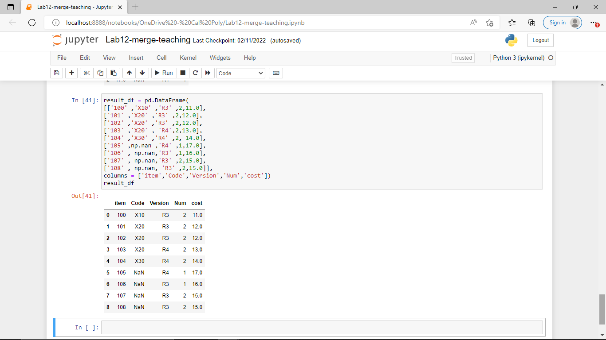The width and height of the screenshot is (606, 340).
Task: Click the result_df = pd.DataFrame( code line
Action: [146, 100]
